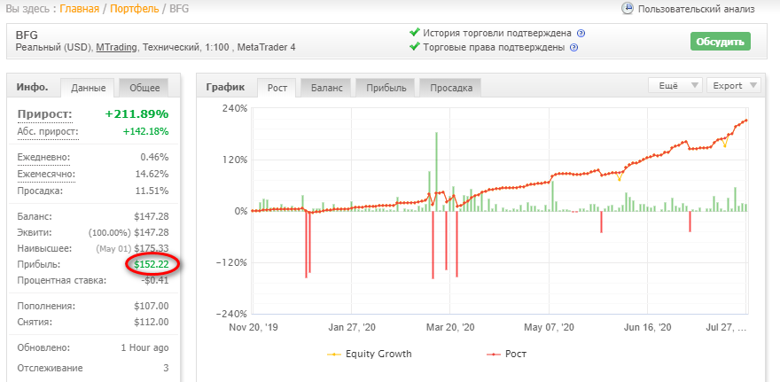This screenshot has width=780, height=382.
Task: Click the circled Прибыль value $152.22
Action: [x=151, y=265]
